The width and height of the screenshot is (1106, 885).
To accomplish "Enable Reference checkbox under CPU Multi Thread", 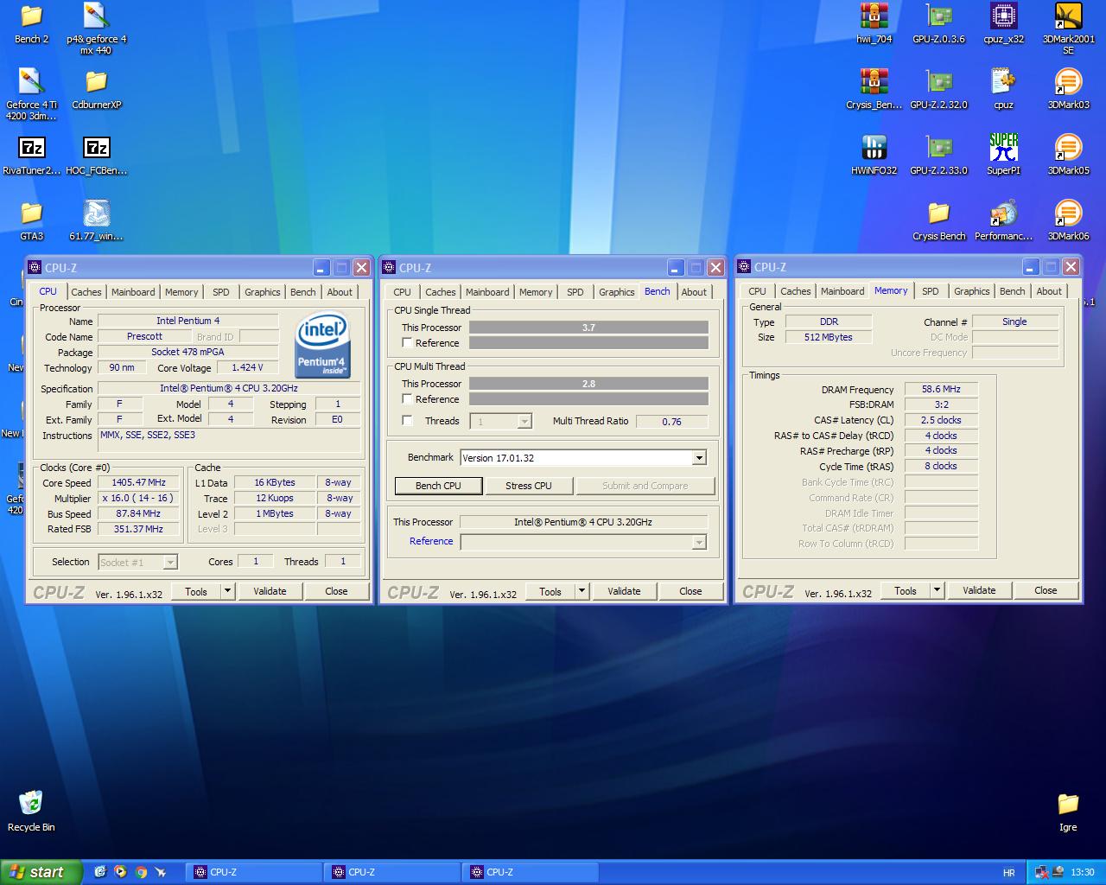I will (407, 399).
